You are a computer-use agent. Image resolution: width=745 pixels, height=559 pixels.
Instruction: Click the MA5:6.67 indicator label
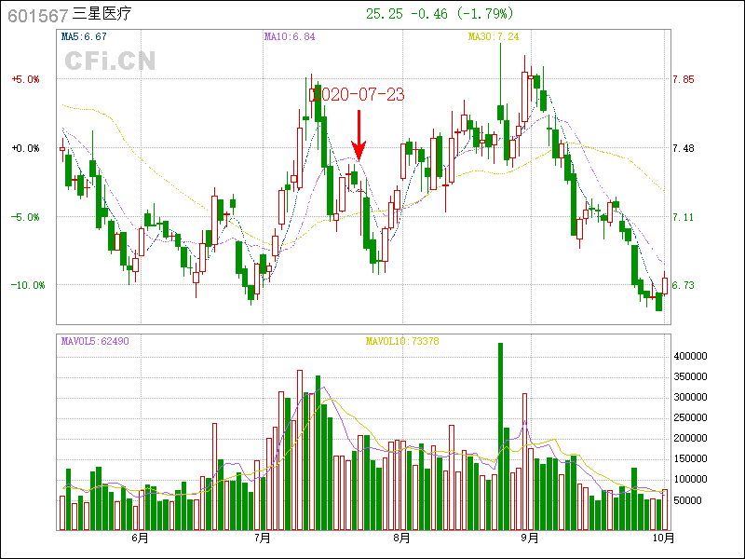pyautogui.click(x=84, y=37)
